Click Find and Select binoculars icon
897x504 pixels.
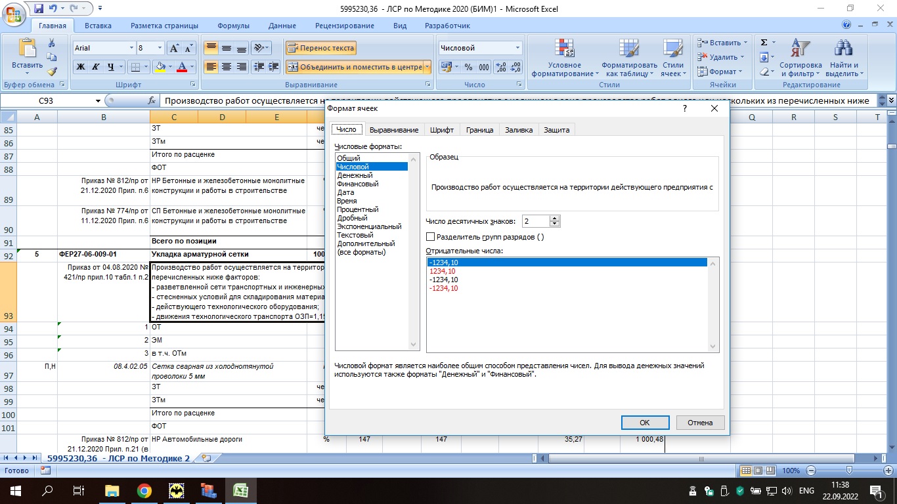(842, 58)
